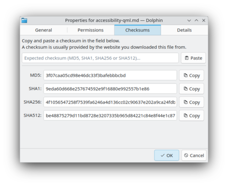
Task: Select the Checksums tab
Action: (x=137, y=30)
